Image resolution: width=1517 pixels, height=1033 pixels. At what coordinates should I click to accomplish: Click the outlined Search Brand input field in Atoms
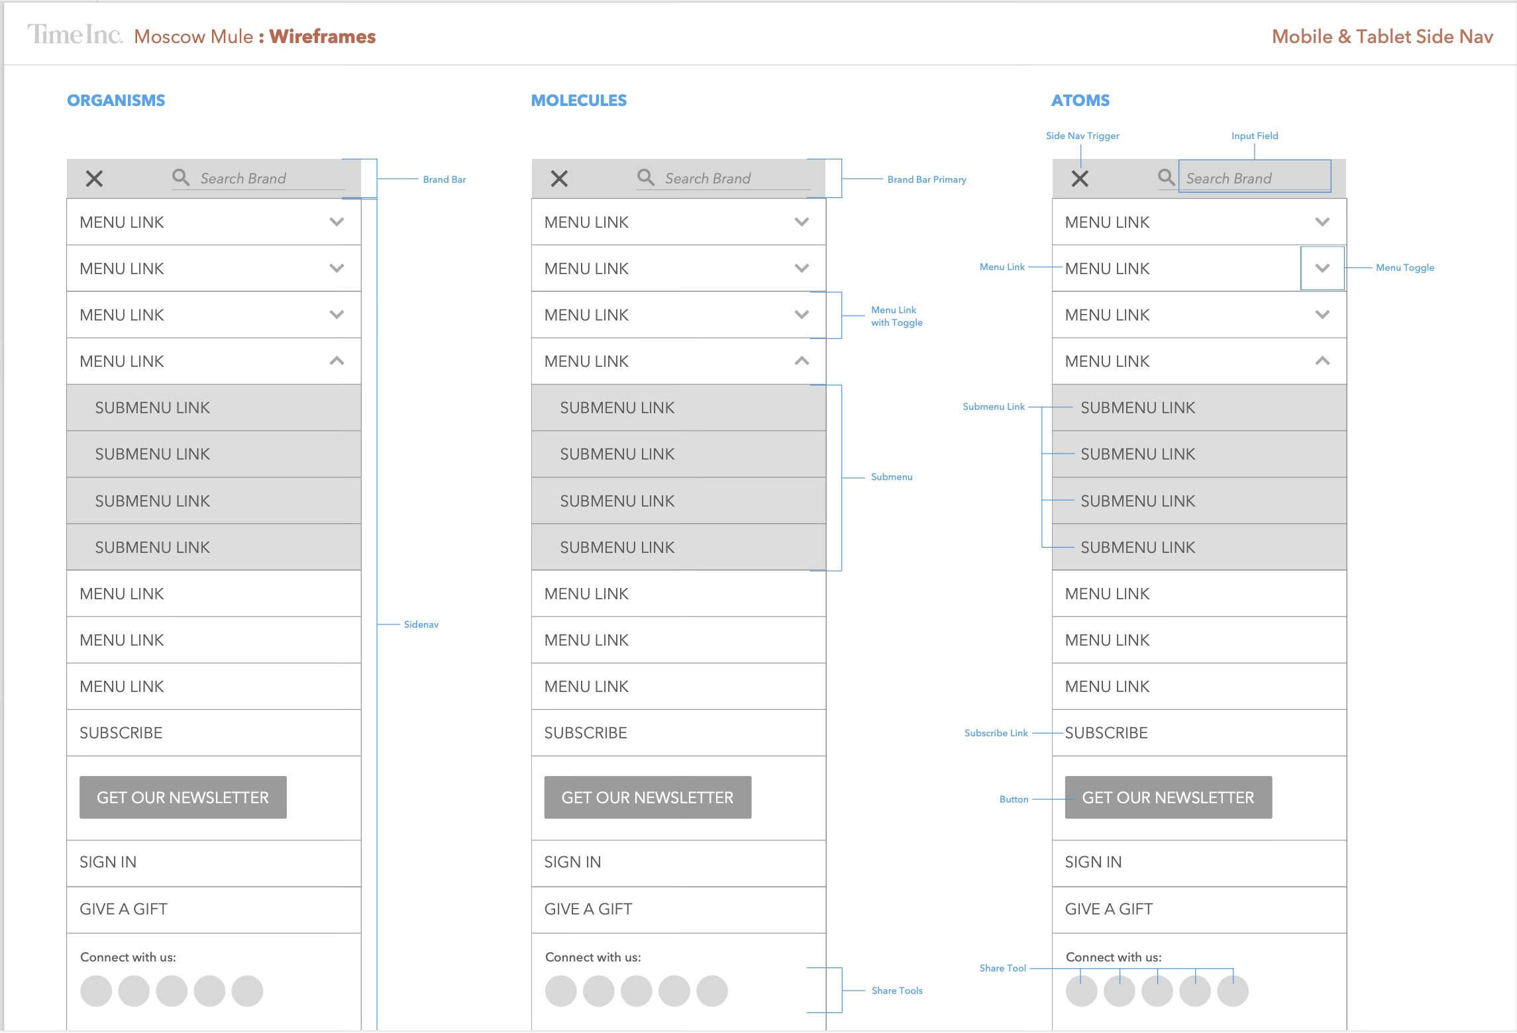[1254, 178]
